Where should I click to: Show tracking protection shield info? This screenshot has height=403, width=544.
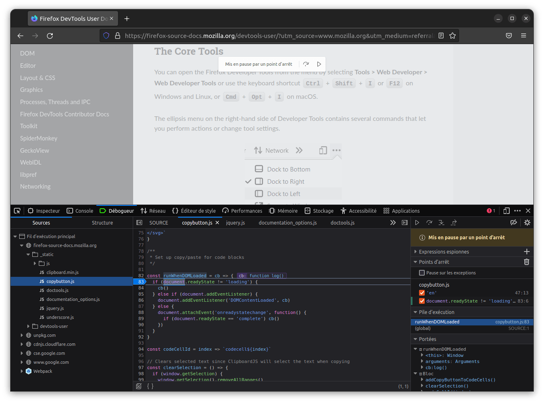coord(106,36)
